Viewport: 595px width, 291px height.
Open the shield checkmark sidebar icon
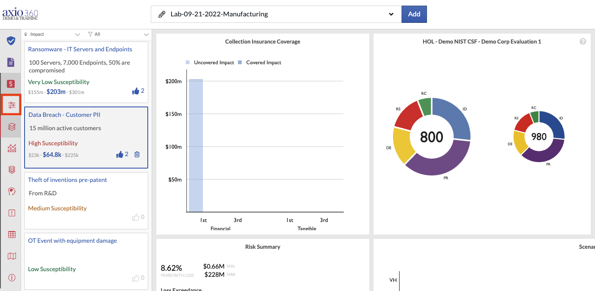11,41
